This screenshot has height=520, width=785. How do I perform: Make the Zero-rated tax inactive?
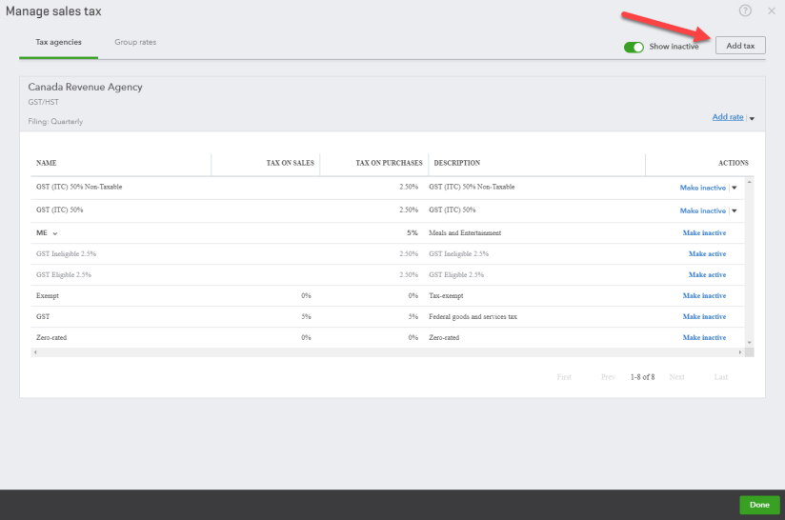(x=704, y=338)
